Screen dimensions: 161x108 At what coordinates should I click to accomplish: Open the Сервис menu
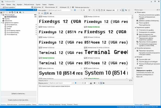point(44,4)
